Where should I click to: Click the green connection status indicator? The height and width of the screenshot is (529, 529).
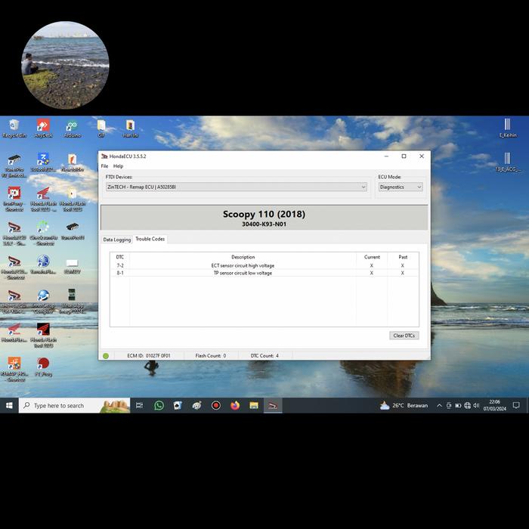[106, 356]
